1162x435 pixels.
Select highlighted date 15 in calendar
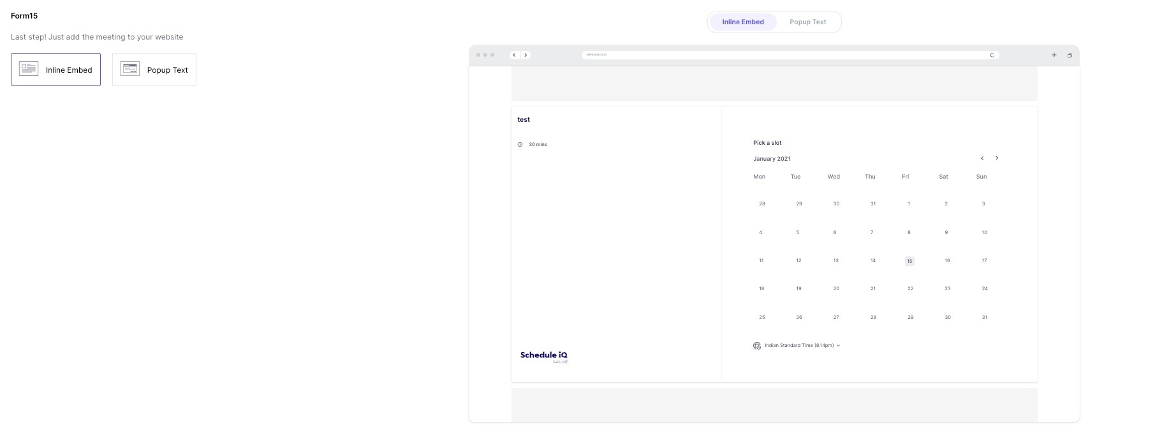point(909,261)
